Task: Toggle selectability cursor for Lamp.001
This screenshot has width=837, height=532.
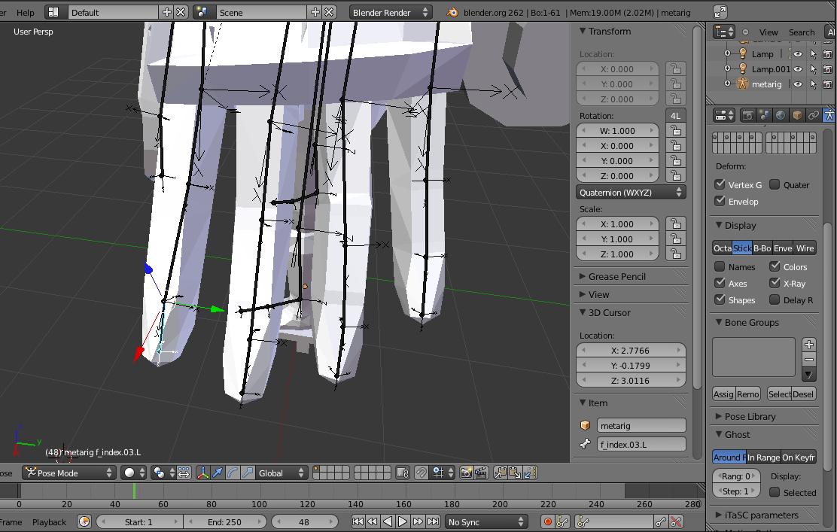Action: coord(813,68)
